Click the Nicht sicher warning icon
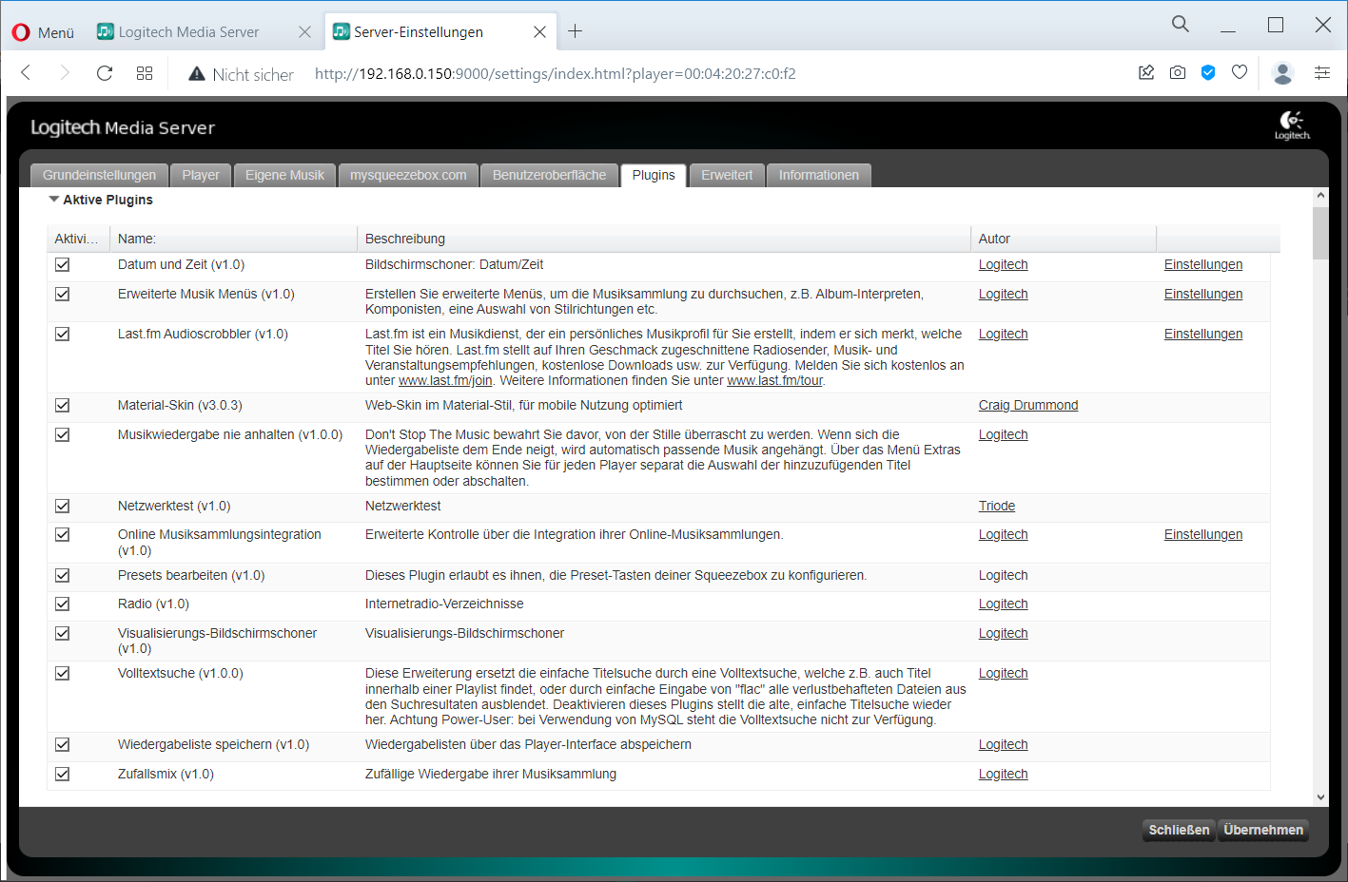Image resolution: width=1348 pixels, height=882 pixels. point(197,74)
